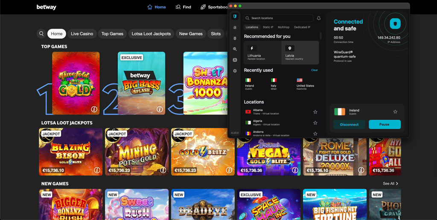Screen dimensions: 437x220
Task: Clear the recently used locations
Action: (x=315, y=70)
